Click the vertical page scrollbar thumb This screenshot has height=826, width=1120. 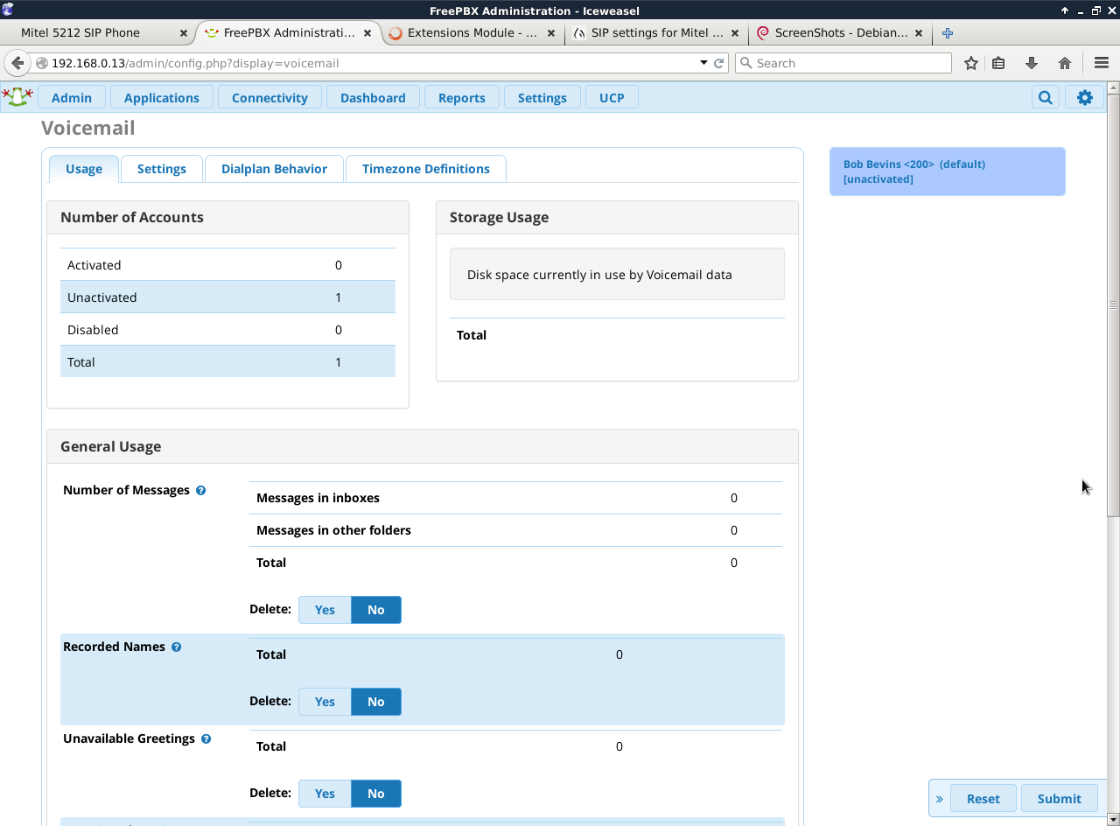1113,305
